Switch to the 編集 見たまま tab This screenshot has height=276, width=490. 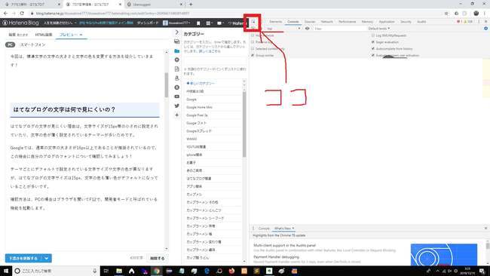(x=18, y=35)
